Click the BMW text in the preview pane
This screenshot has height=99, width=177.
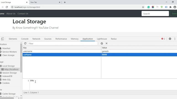[32, 81]
